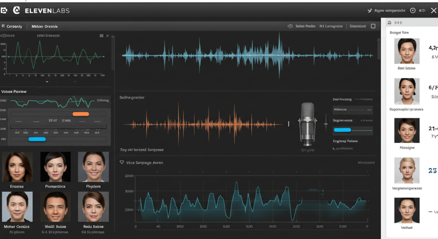Click the icon beside the top-right 'Rojee' text
Image resolution: width=438 pixels, height=239 pixels.
click(x=370, y=11)
